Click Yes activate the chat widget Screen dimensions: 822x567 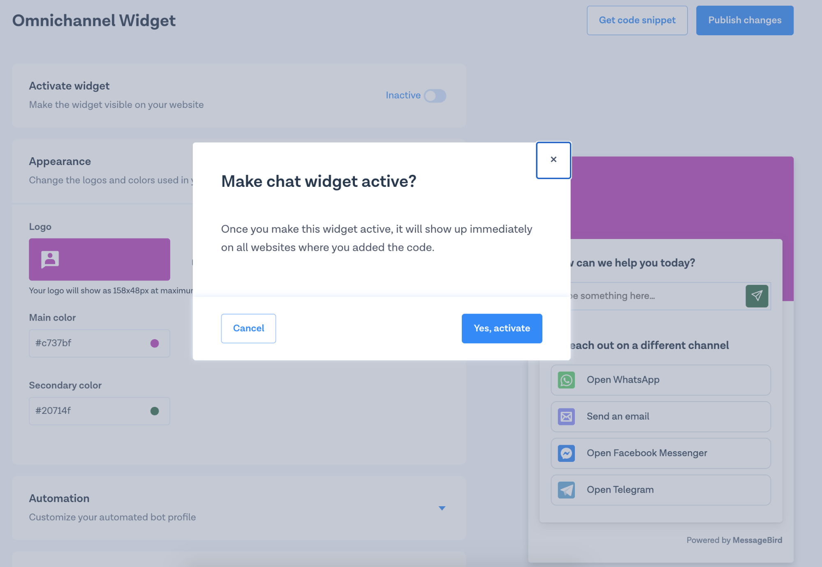[502, 328]
